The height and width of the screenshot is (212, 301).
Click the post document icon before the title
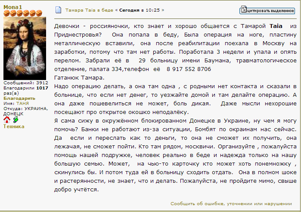coord(59,9)
